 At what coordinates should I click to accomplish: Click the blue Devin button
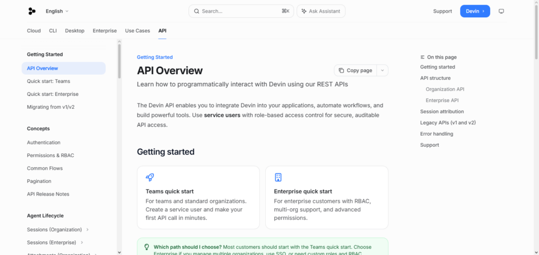[x=475, y=11]
